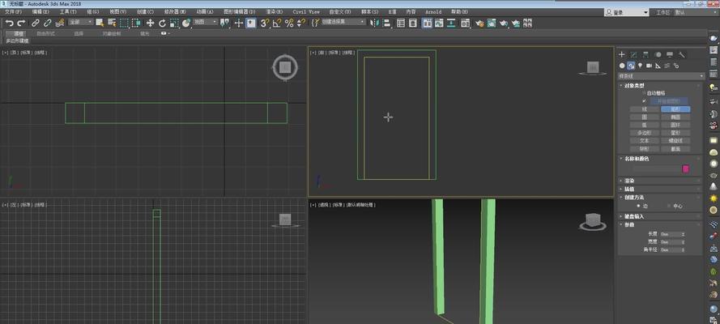Switch to the Utilities wrench icon

682,54
